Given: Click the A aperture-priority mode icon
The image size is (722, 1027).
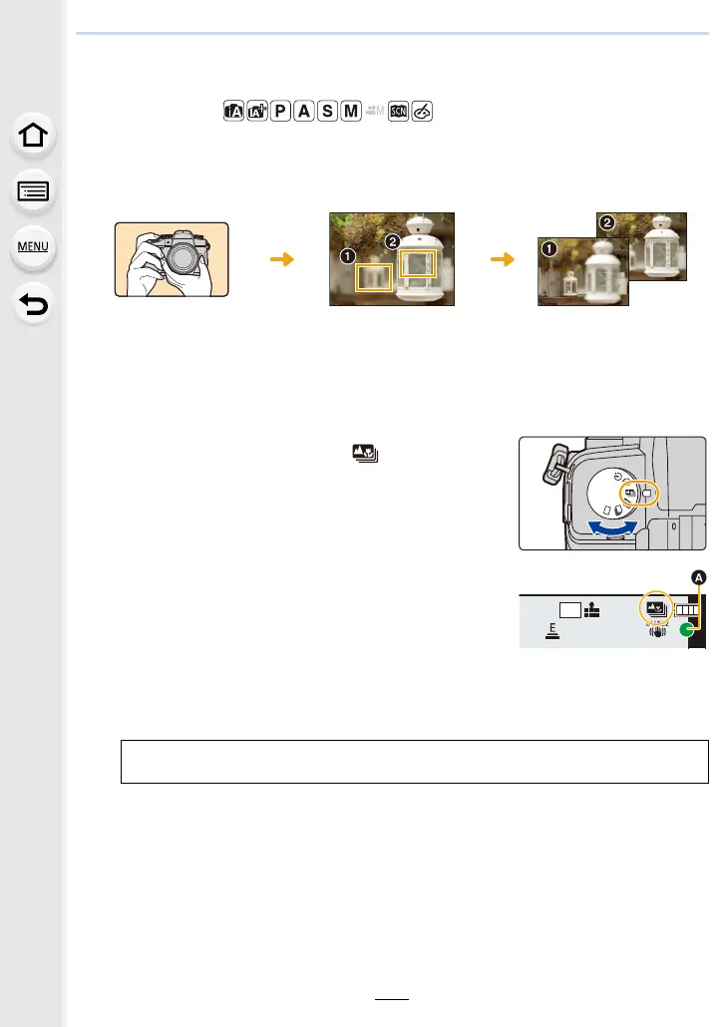Looking at the screenshot, I should (x=304, y=112).
